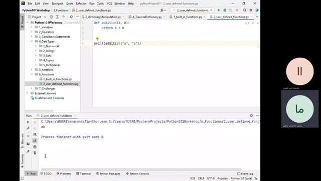
Task: Open Run panel settings gear
Action: 251,116
